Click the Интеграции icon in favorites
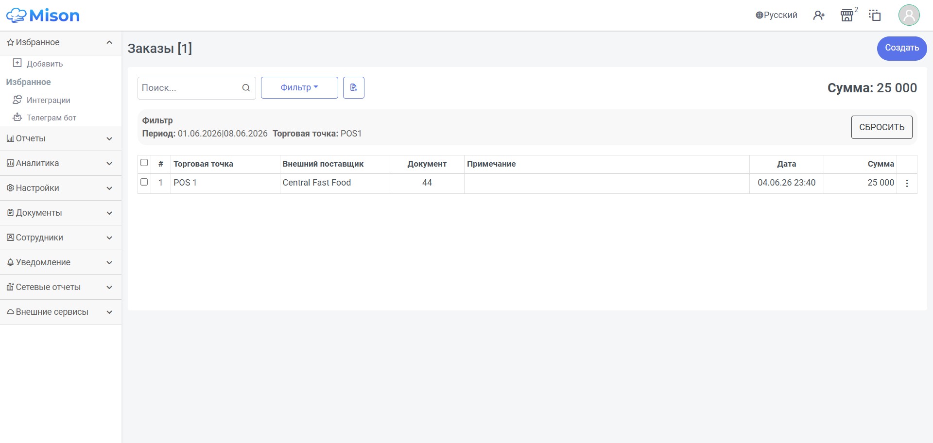This screenshot has height=443, width=933. tap(17, 100)
